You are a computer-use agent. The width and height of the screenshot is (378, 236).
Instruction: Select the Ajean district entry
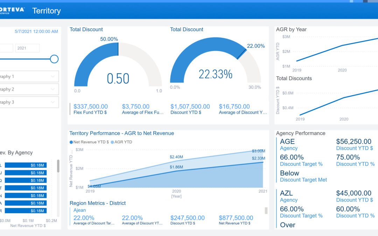tap(79, 210)
